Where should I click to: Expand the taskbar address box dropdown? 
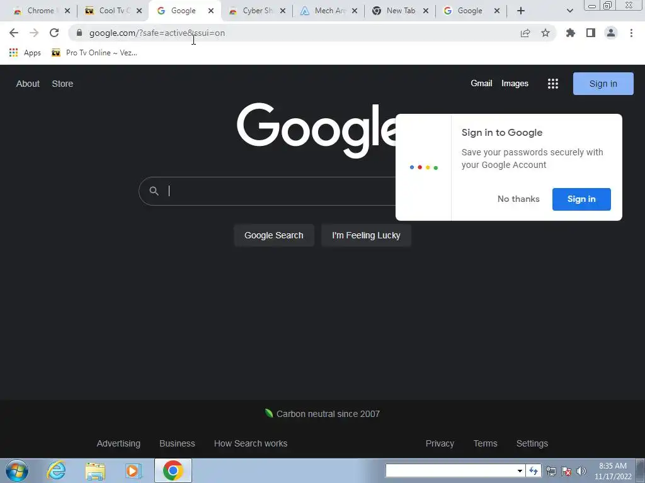click(x=520, y=470)
